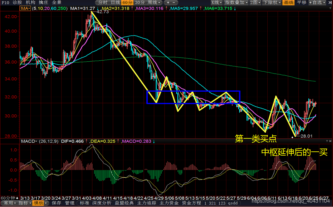The image size is (333, 207).
Task: Open the 擒庄 menu
Action: (44, 3)
